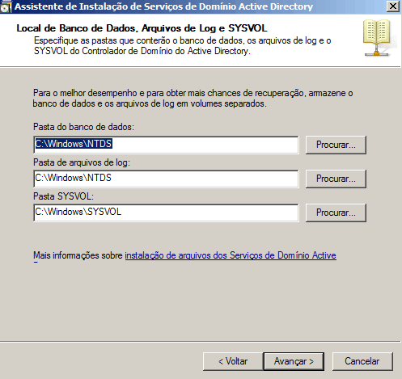Click the 'Pasta de arquivos de log:' label
402x379 pixels.
click(x=82, y=162)
